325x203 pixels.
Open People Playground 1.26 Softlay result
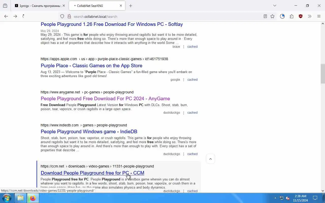pos(112,24)
